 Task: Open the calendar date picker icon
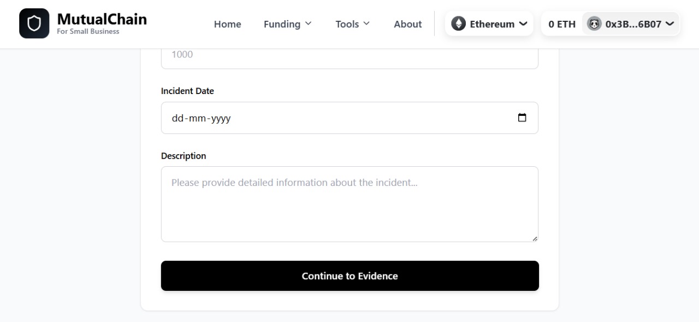522,118
